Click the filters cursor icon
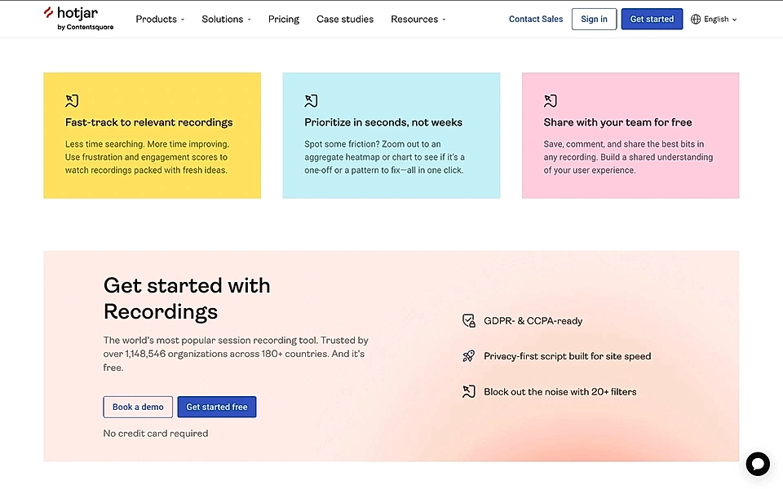The image size is (783, 489). click(469, 391)
